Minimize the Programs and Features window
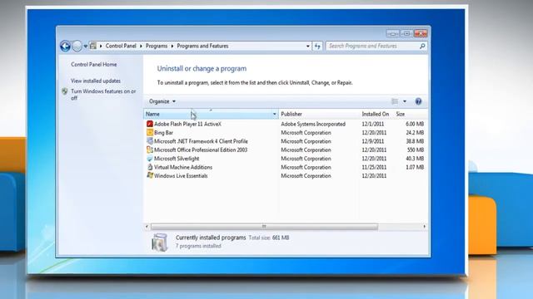 click(x=392, y=33)
